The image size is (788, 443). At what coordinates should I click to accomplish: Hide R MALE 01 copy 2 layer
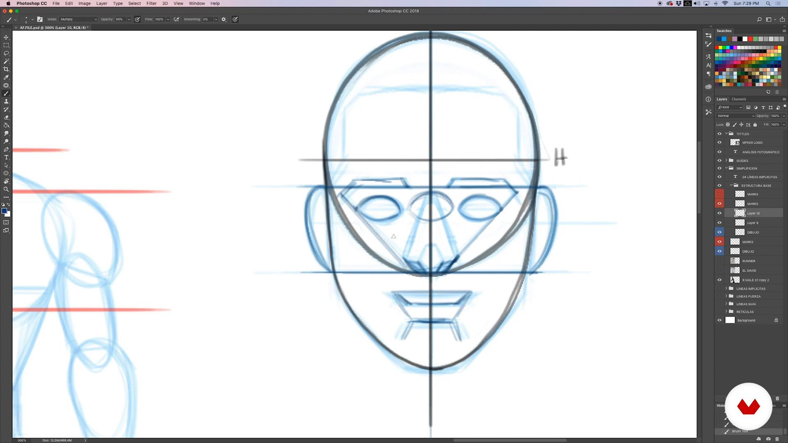(719, 280)
